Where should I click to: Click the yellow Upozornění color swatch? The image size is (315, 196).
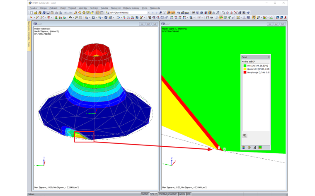pyautogui.click(x=245, y=69)
